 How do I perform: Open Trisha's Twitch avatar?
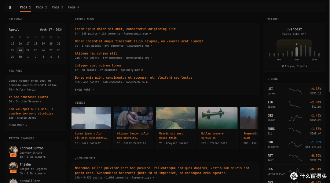click(x=13, y=166)
